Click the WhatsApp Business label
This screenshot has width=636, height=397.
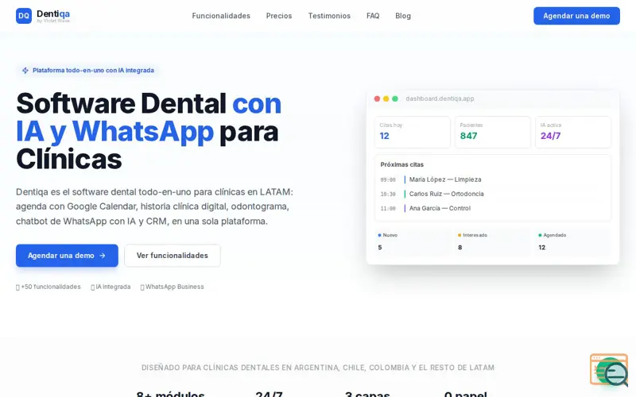tap(172, 287)
